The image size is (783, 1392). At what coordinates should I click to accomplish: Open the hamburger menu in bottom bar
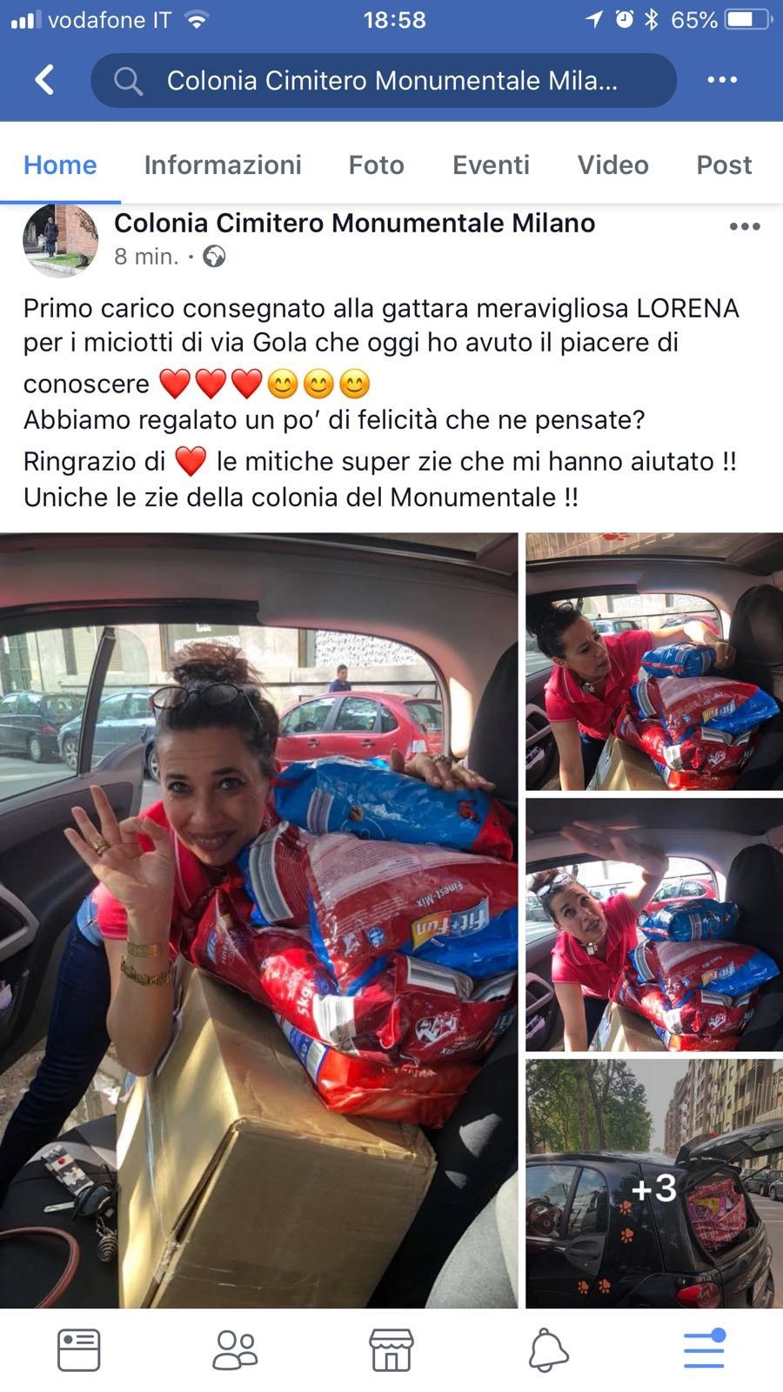tap(705, 1349)
